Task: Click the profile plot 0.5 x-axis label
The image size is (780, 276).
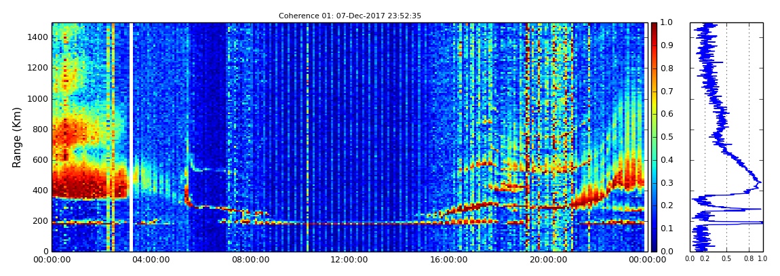Action: pyautogui.click(x=727, y=259)
